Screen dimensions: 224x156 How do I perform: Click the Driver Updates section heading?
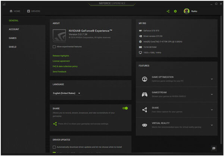click(x=61, y=140)
